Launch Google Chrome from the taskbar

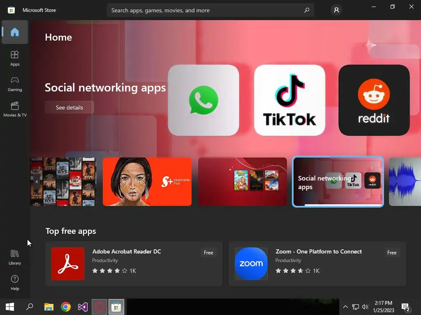[x=66, y=307]
